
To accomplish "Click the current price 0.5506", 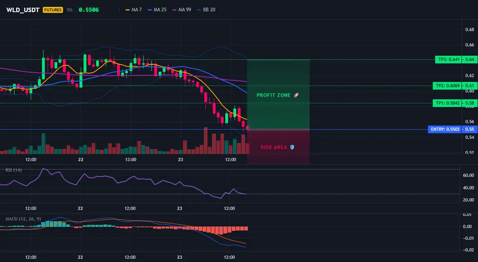I will (x=89, y=10).
